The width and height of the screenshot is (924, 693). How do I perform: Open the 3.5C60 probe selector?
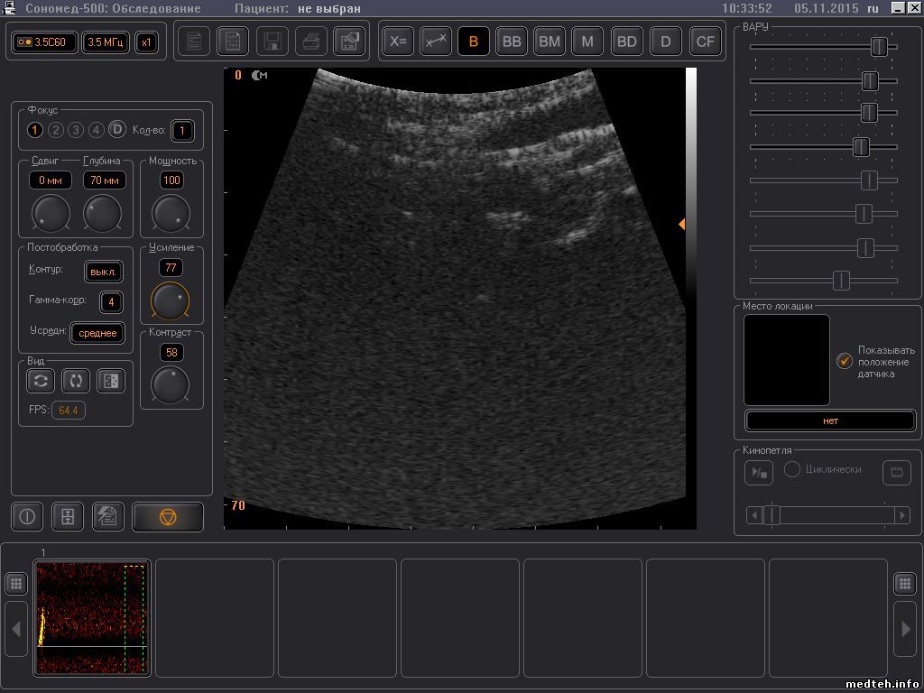tap(45, 42)
